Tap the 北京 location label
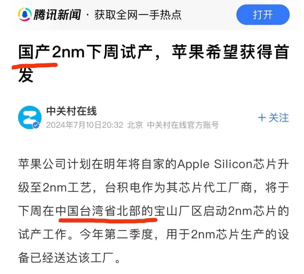The image size is (304, 274). coord(135,125)
